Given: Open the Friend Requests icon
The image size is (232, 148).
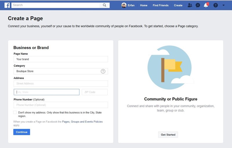Looking at the screenshot, I should click(190, 5).
